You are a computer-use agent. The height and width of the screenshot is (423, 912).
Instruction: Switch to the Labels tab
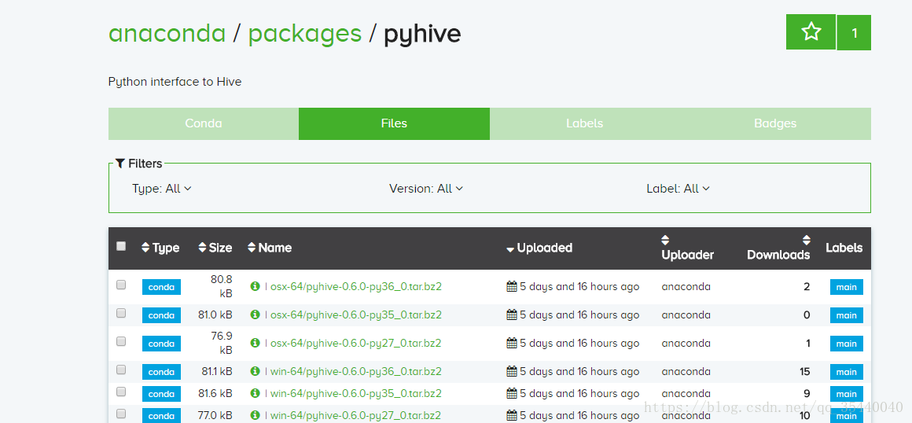584,123
